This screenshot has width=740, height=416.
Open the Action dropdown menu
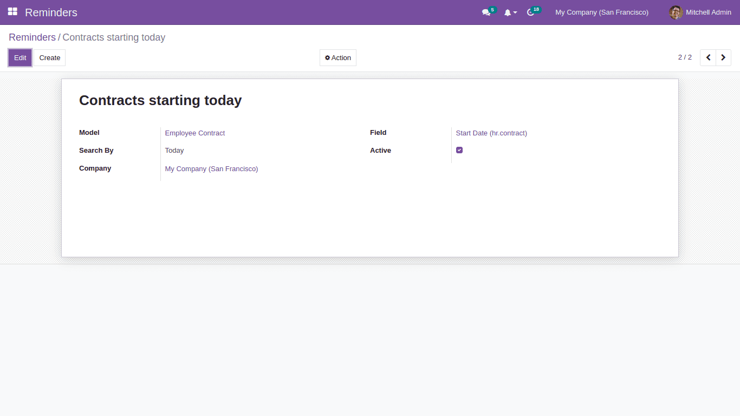tap(337, 57)
